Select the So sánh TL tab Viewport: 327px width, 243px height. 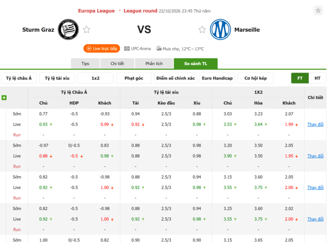coord(196,63)
